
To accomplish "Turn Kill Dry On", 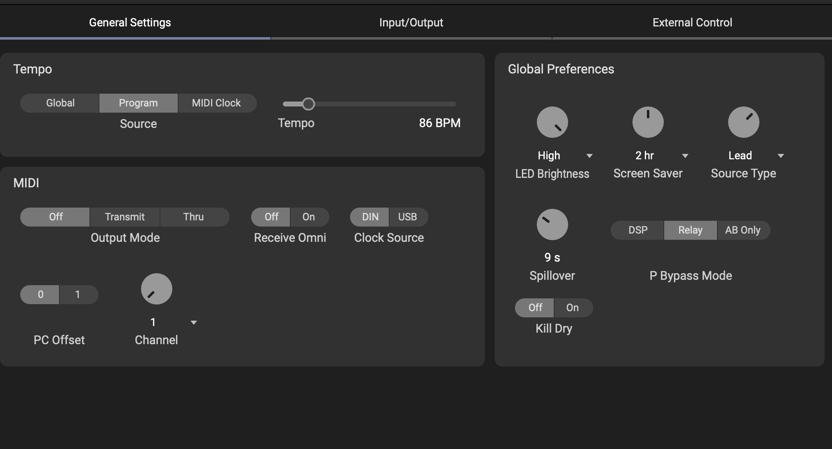I will pyautogui.click(x=572, y=308).
